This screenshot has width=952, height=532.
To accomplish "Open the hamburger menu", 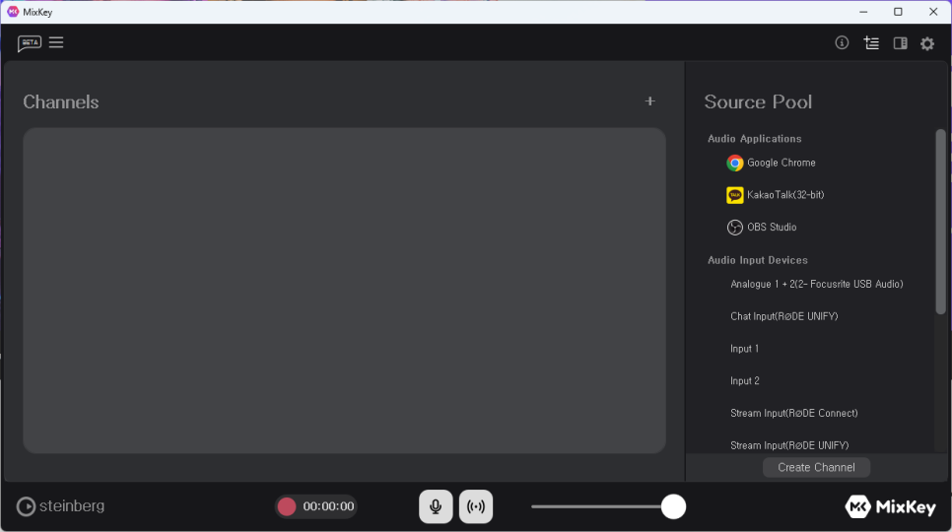I will (x=56, y=42).
